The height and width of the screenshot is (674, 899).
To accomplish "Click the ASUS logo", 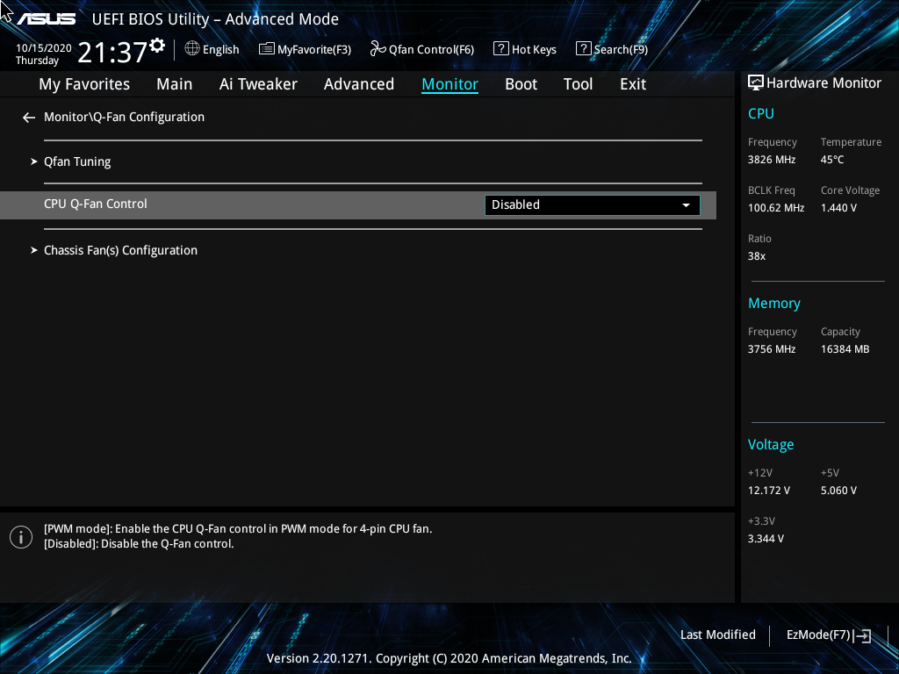I will [x=47, y=19].
